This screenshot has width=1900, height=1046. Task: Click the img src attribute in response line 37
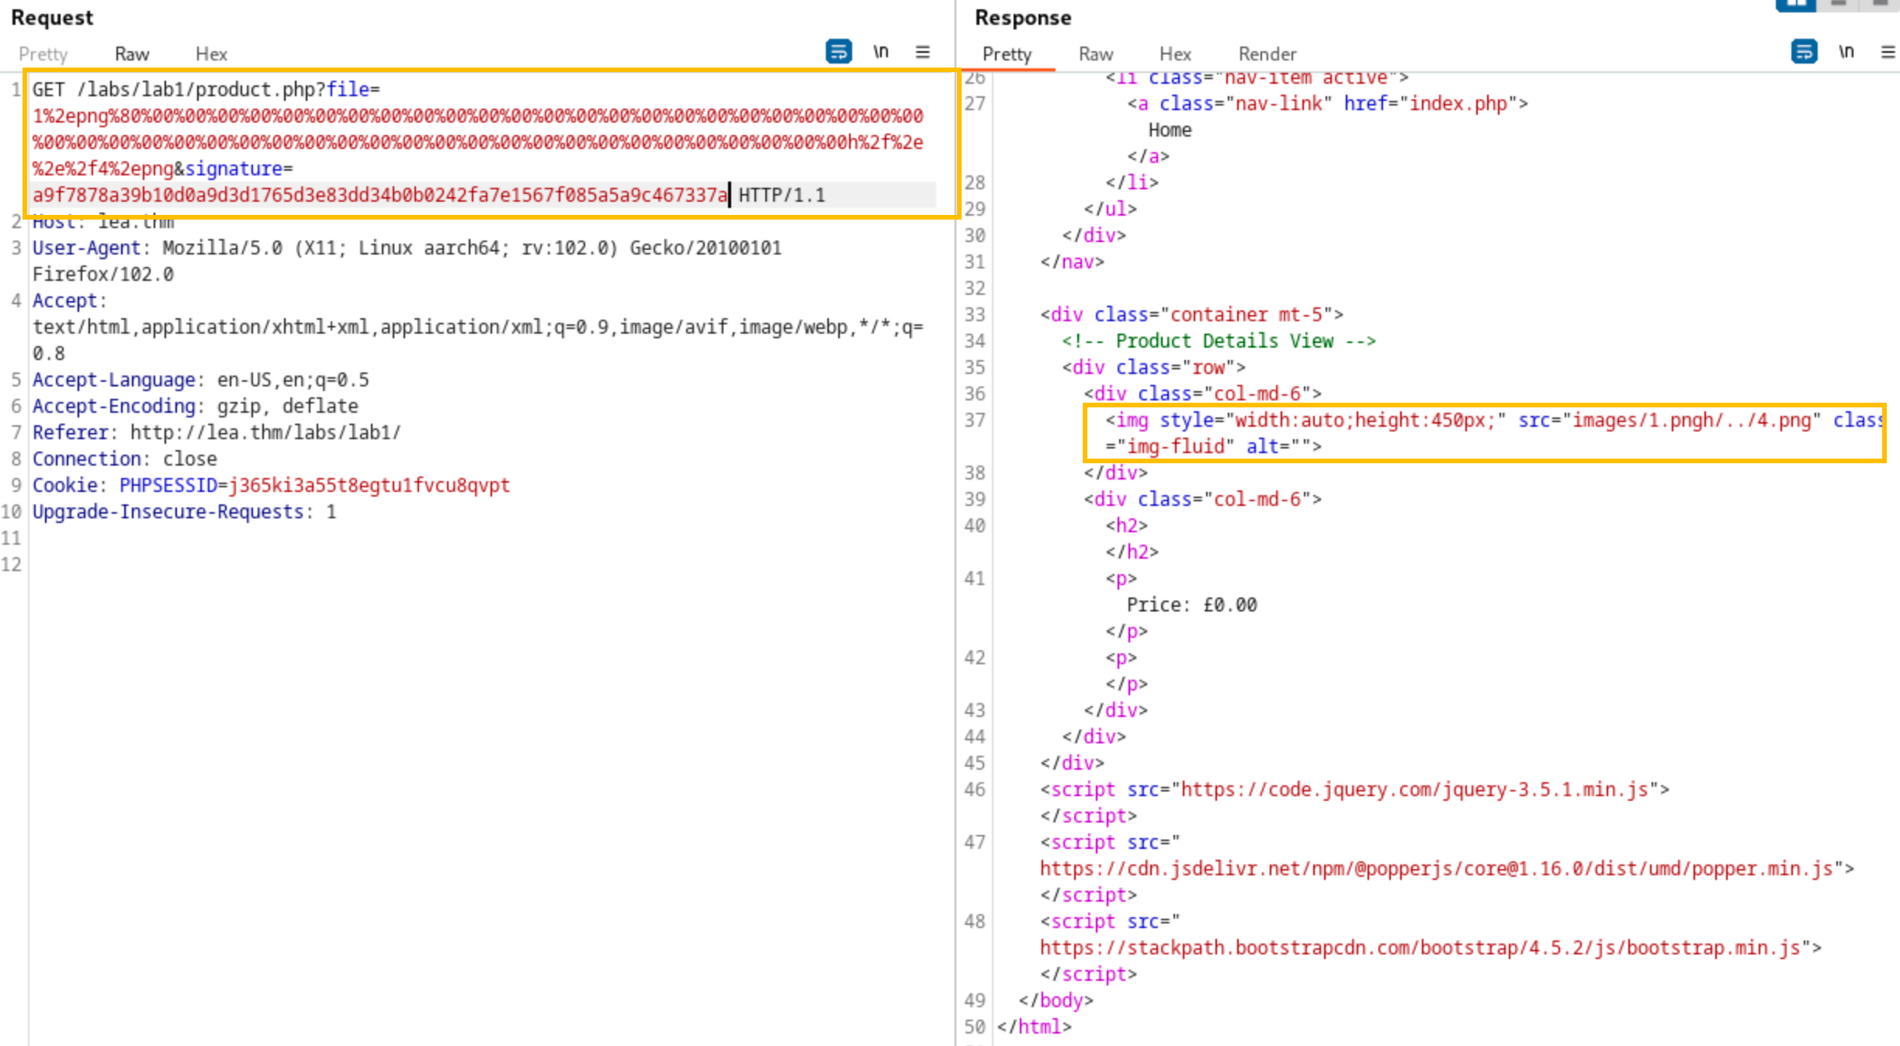[x=1669, y=420]
